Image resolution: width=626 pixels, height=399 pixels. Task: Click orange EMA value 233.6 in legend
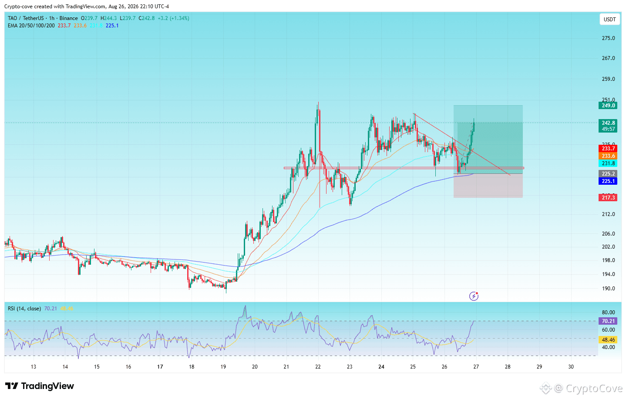click(80, 26)
